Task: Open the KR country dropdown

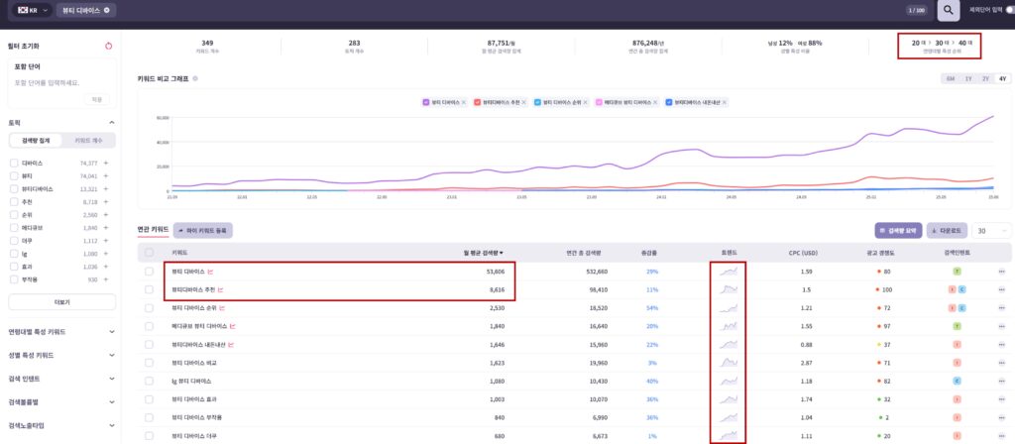Action: pos(32,10)
